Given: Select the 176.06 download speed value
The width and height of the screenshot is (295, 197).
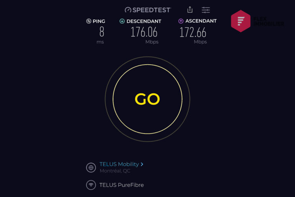Looking at the screenshot, I should tap(144, 32).
